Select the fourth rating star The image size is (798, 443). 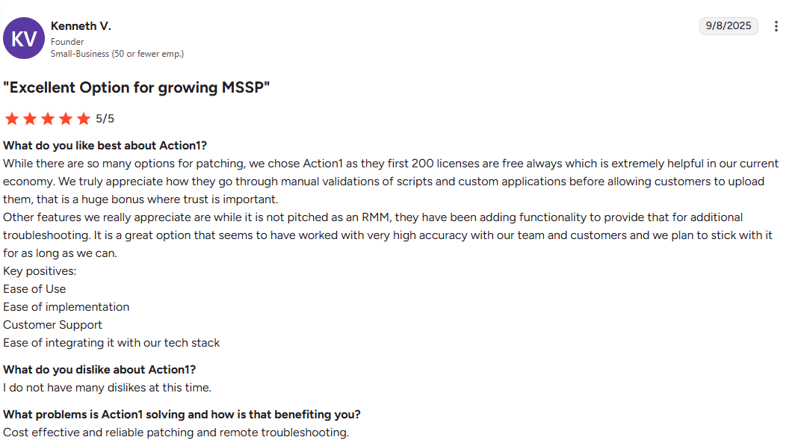point(66,119)
